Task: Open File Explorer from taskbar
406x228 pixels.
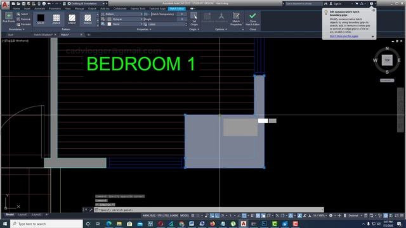Action: coord(119,224)
